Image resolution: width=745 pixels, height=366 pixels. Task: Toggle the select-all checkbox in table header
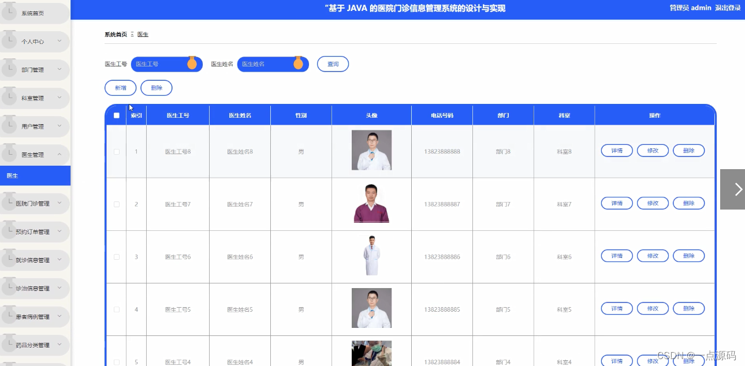117,115
